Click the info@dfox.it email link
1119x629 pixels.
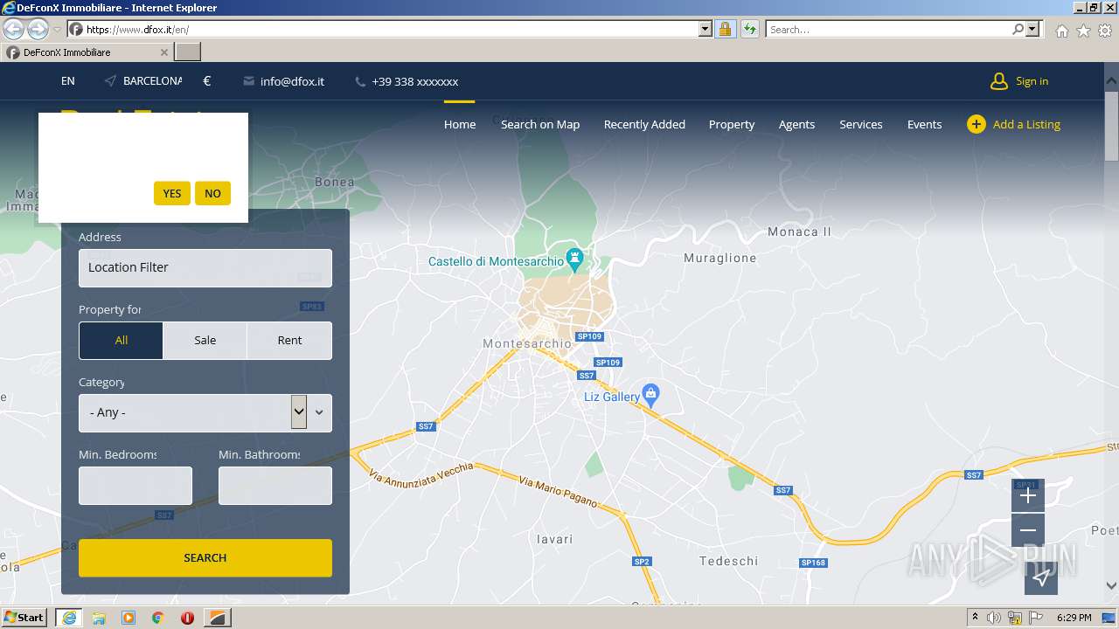coord(284,81)
